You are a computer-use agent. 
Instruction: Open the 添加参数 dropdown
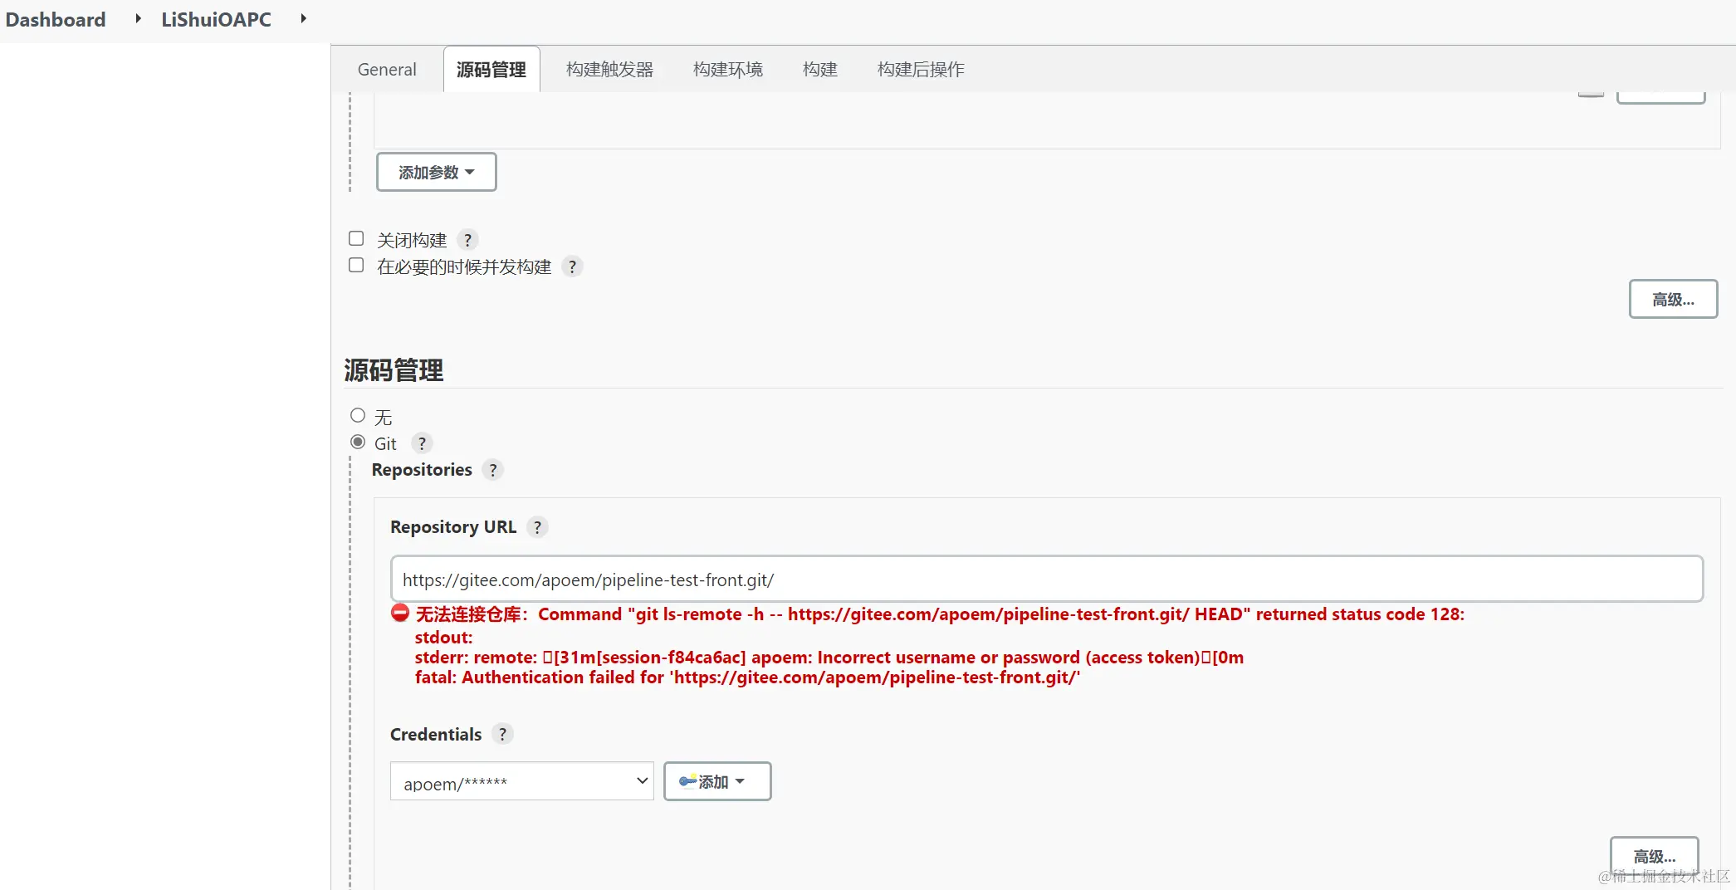(437, 172)
